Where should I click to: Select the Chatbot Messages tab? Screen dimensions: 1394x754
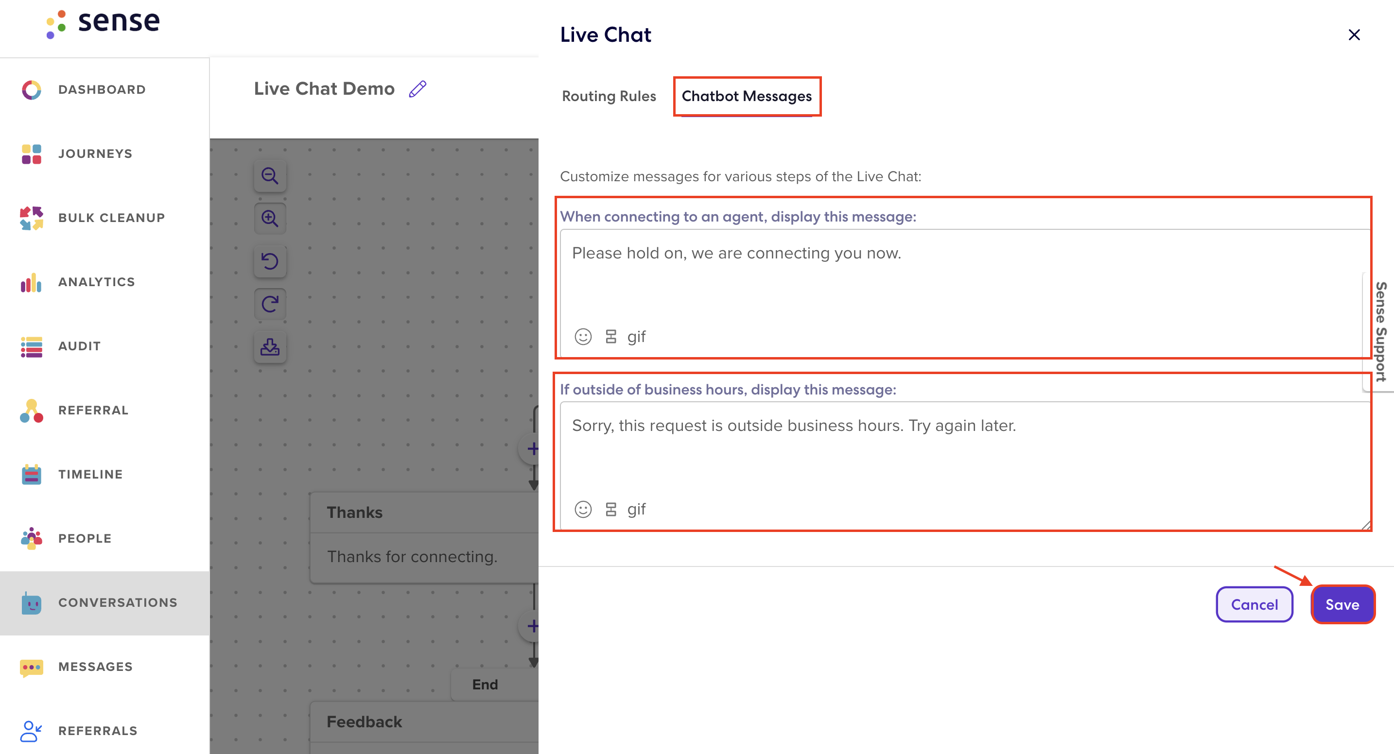click(x=746, y=96)
